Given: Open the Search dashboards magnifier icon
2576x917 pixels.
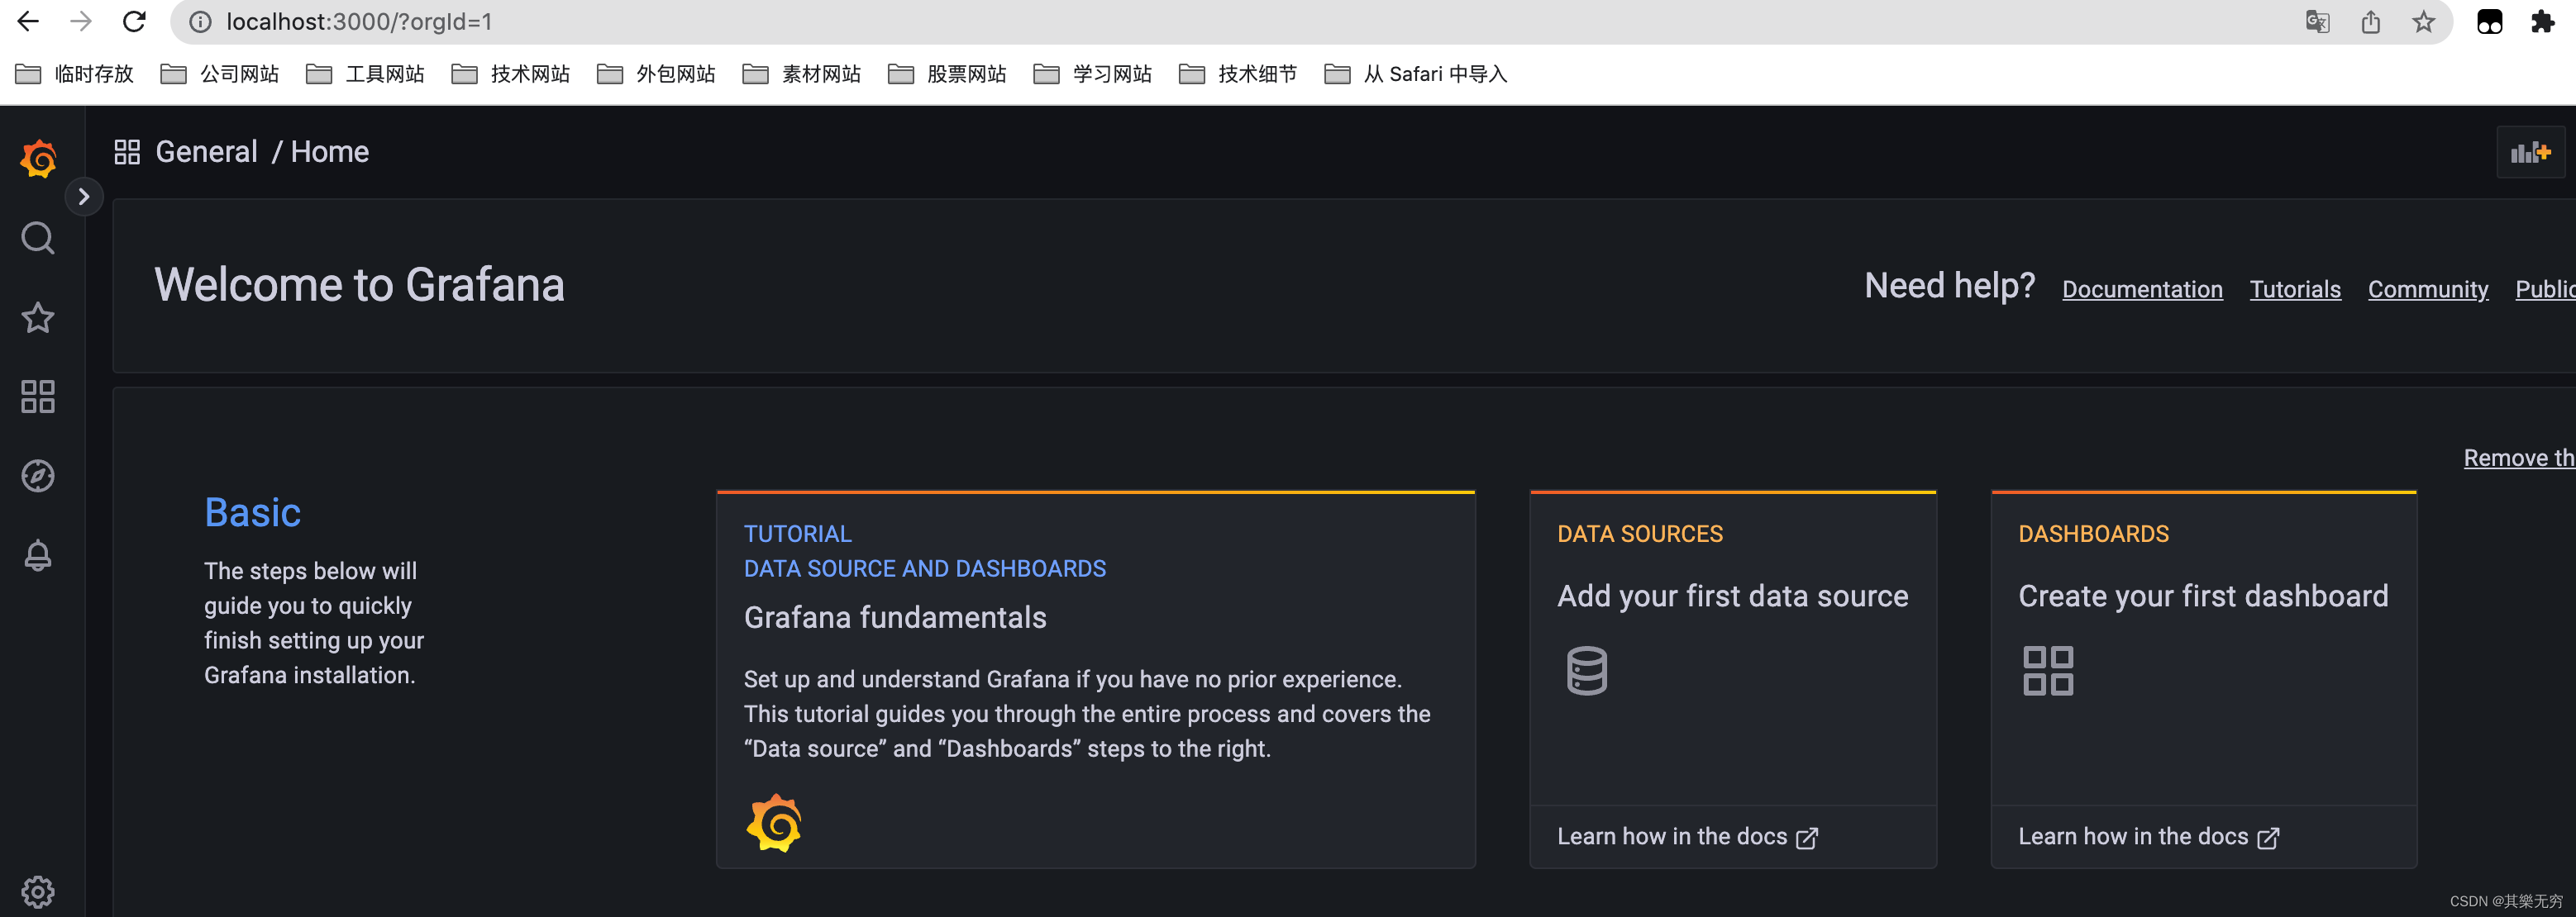Looking at the screenshot, I should 38,239.
